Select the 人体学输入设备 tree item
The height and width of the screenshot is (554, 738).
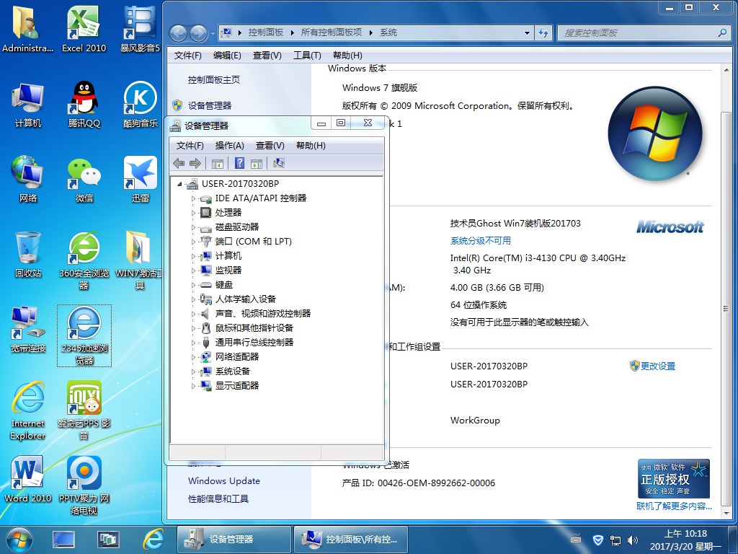point(245,299)
